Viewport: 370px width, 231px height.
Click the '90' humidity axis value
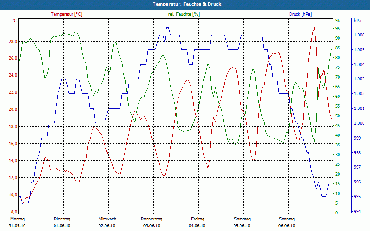(x=338, y=38)
